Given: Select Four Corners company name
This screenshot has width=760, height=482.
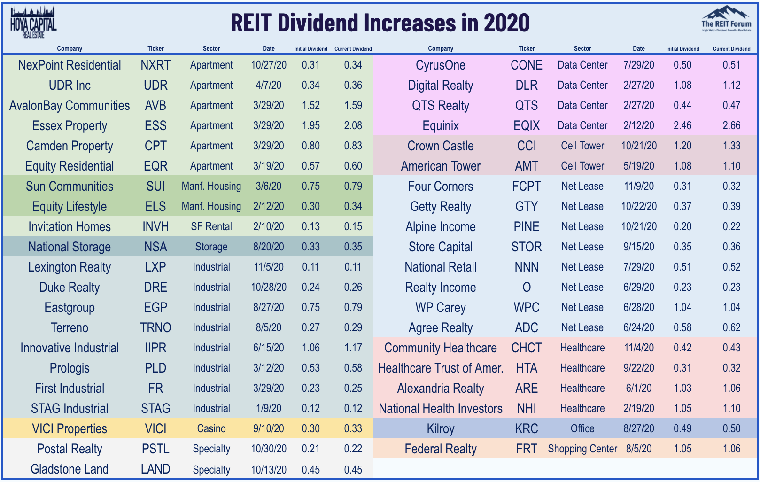Looking at the screenshot, I should pyautogui.click(x=441, y=187).
